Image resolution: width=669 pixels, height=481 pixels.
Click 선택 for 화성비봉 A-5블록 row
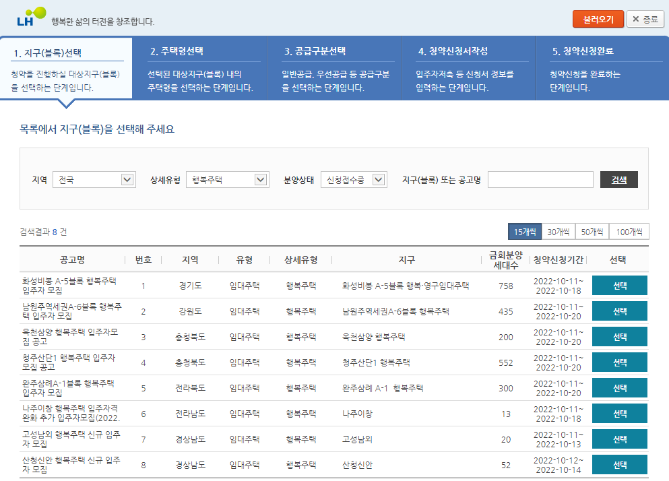pyautogui.click(x=618, y=285)
